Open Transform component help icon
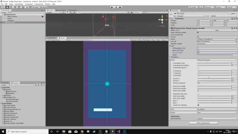The height and width of the screenshot is (134, 238). coord(232,19)
